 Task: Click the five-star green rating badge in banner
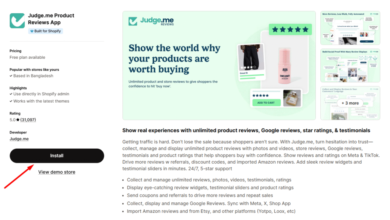(290, 30)
